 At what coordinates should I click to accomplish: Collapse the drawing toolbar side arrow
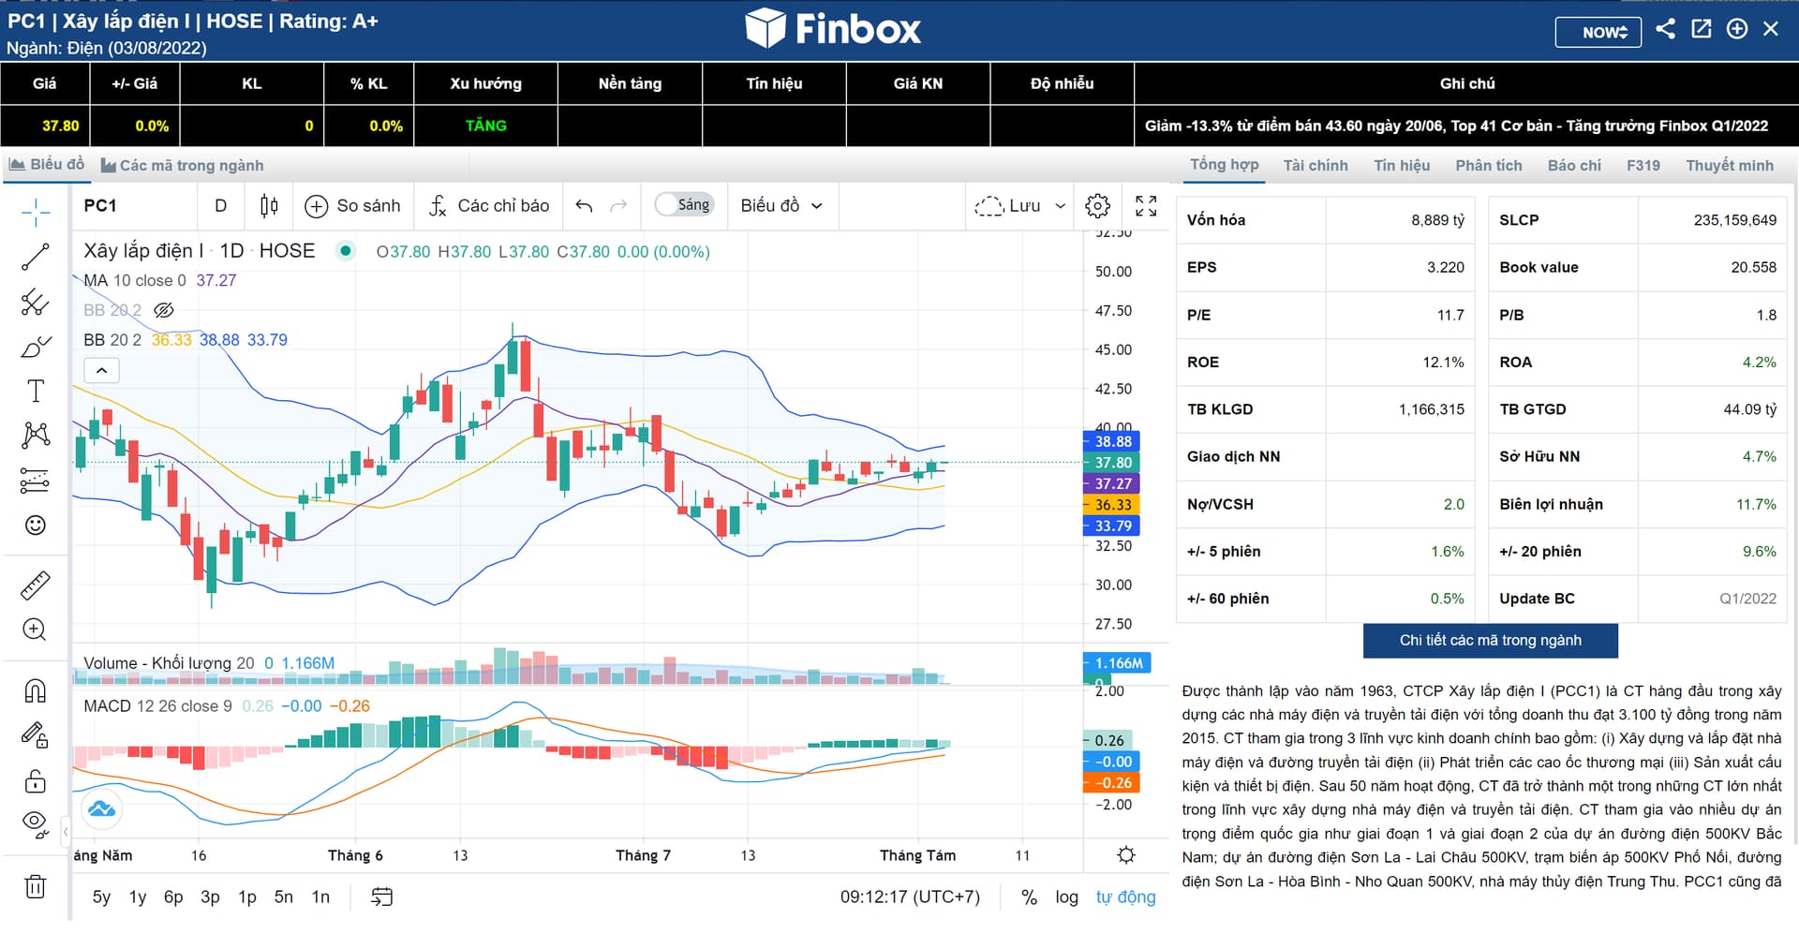66,831
